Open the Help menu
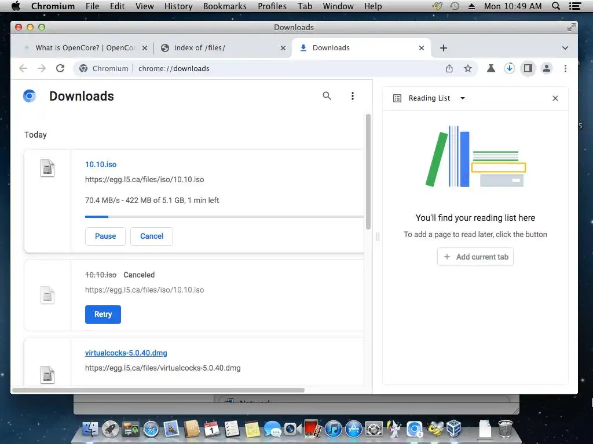Viewport: 593px width, 444px height. click(x=373, y=6)
